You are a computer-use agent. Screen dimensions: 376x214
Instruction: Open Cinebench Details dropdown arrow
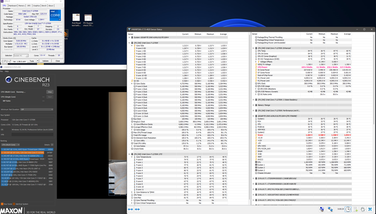coord(52,145)
